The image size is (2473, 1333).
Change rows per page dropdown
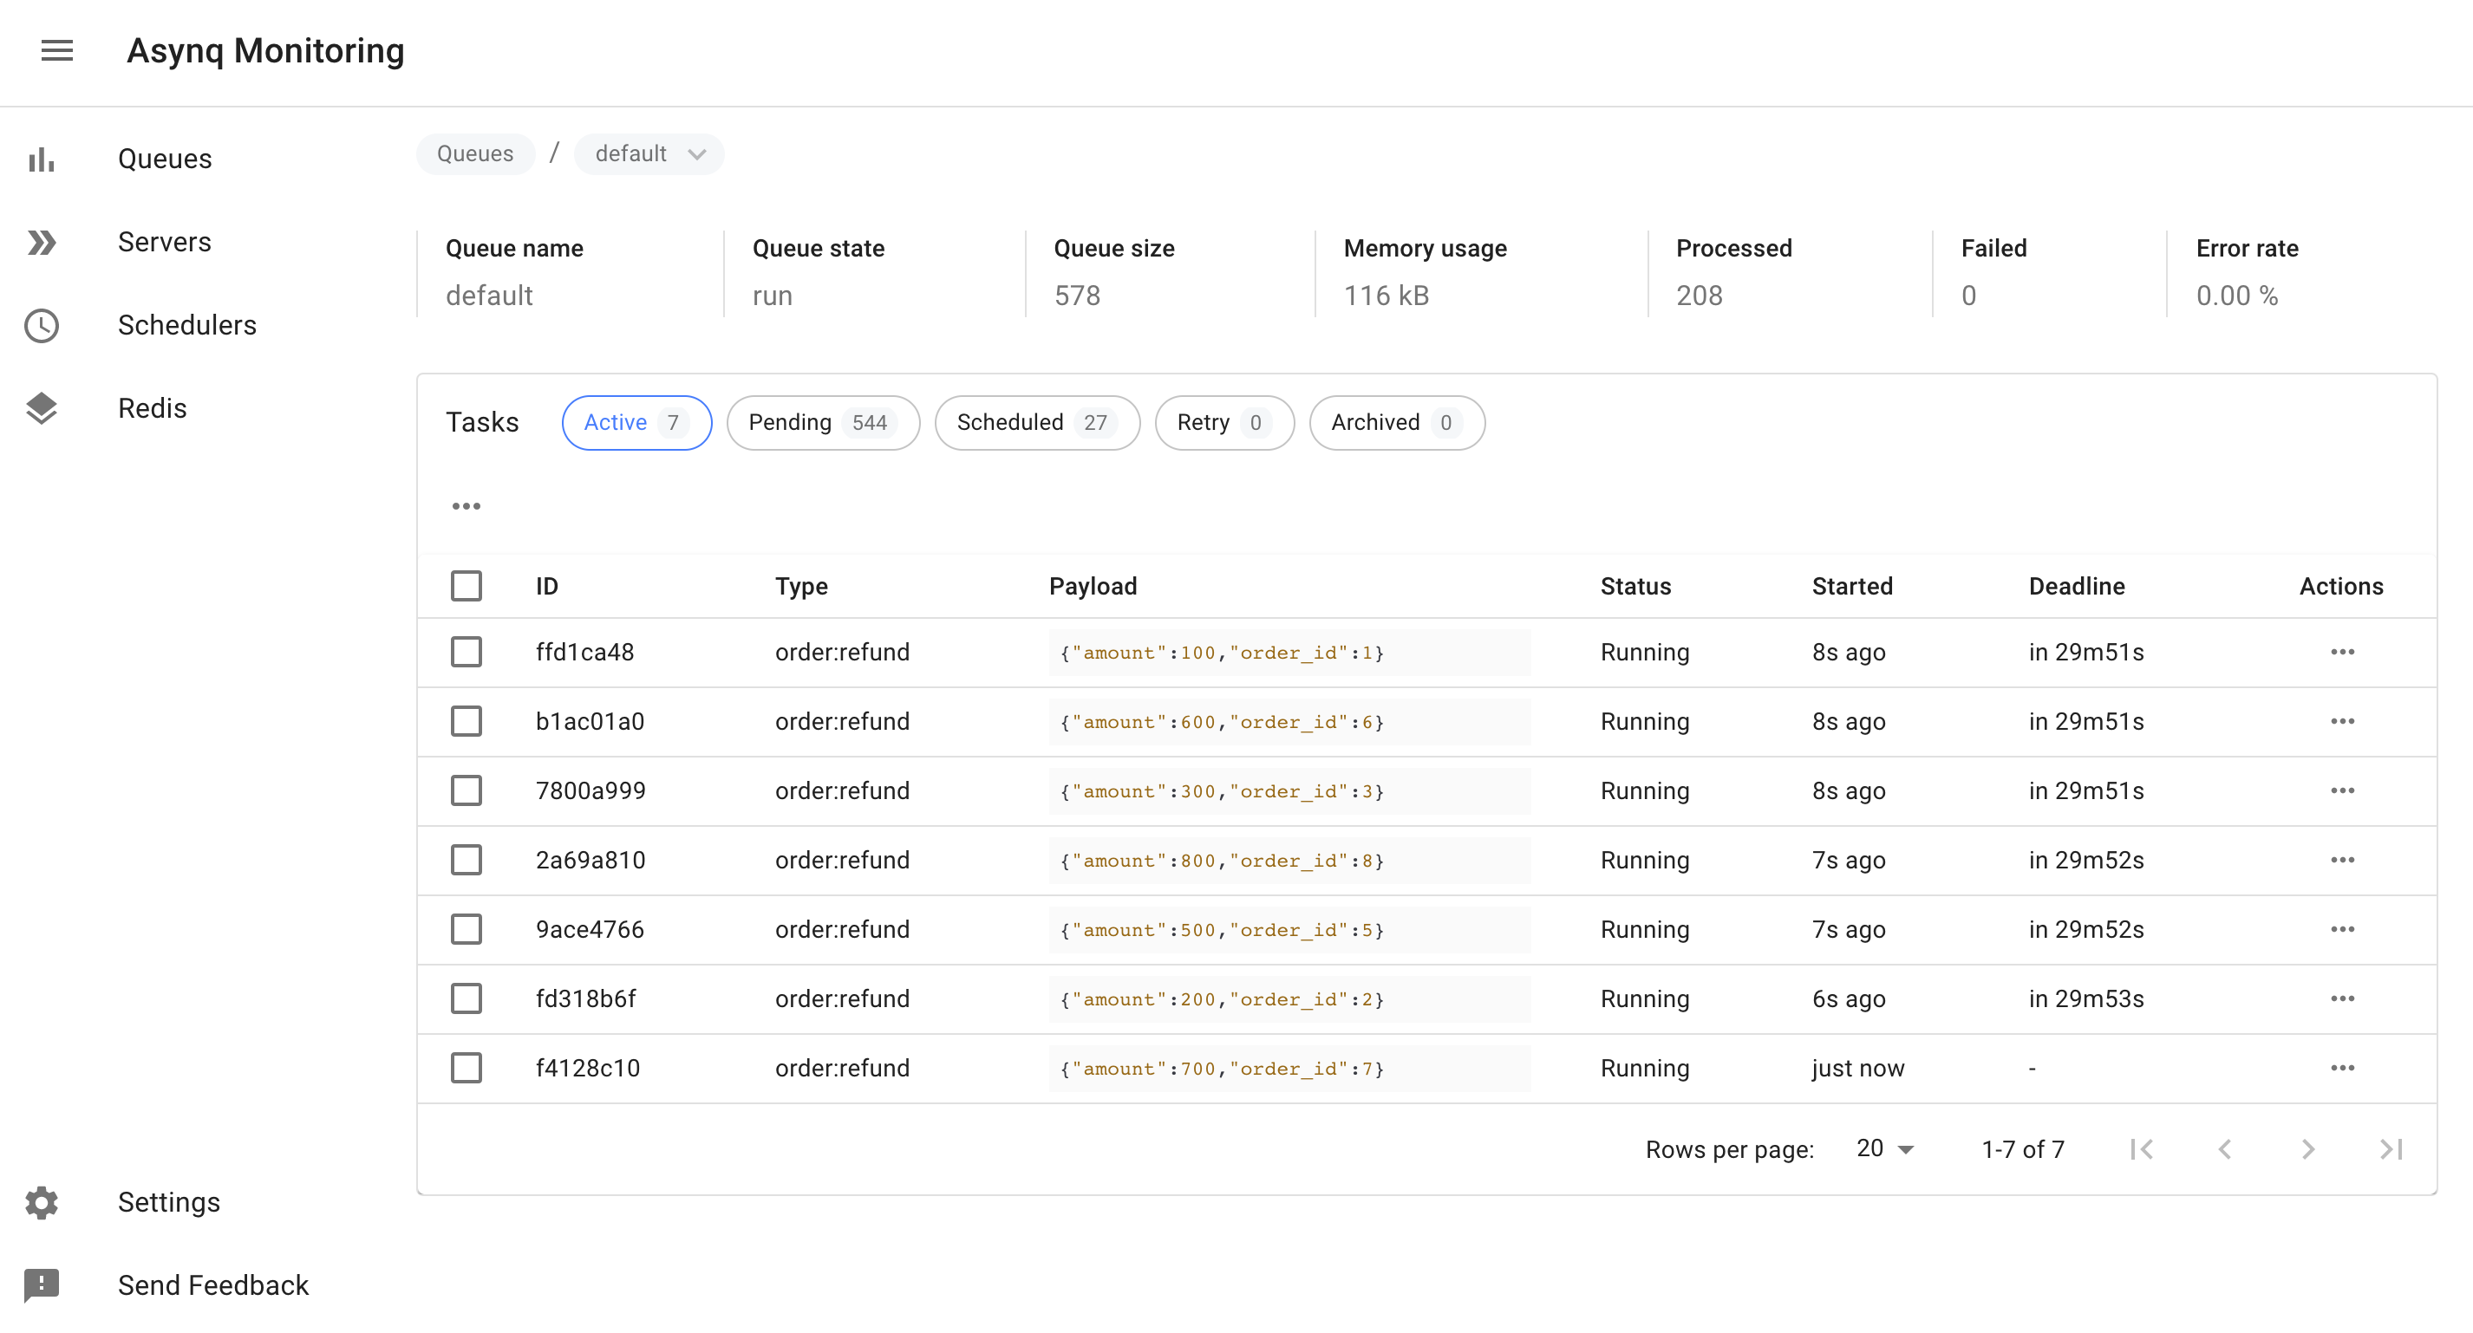(x=1882, y=1148)
